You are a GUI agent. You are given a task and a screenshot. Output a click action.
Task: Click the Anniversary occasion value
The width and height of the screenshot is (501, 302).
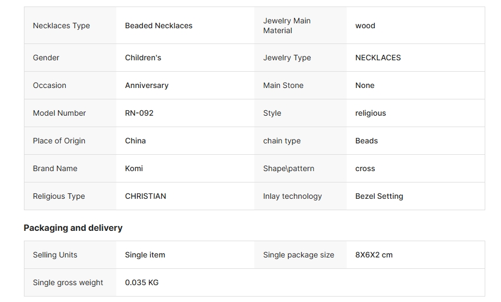147,86
